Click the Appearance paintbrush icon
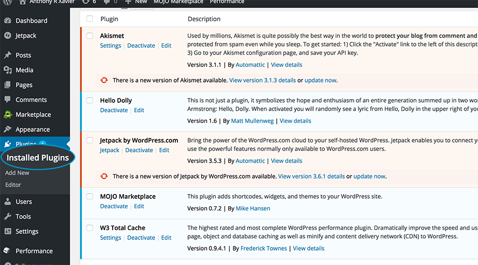Screen dimensions: 478x265 coord(7,129)
